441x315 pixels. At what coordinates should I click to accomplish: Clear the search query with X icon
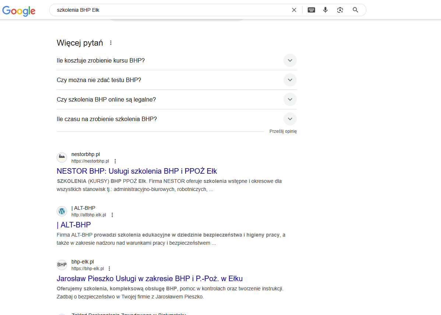(x=294, y=10)
